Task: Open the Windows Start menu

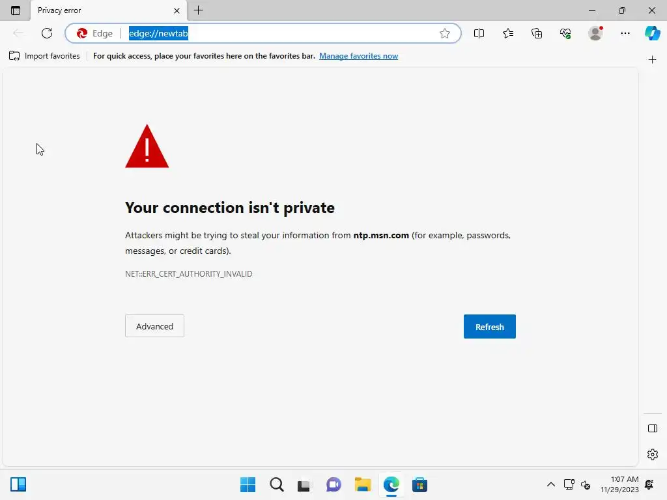Action: (x=248, y=484)
